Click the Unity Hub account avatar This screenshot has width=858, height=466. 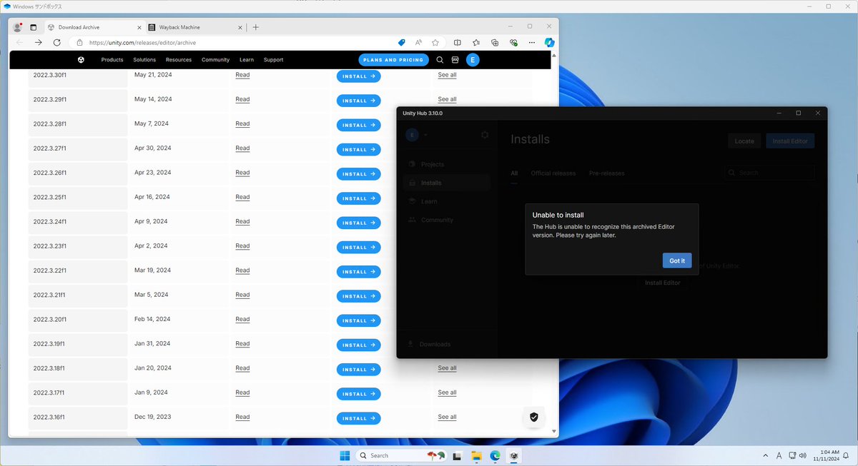coord(412,134)
